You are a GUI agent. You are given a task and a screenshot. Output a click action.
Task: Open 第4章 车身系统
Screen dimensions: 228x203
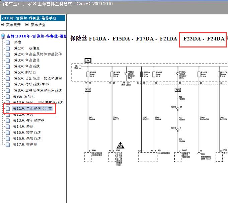pyautogui.click(x=27, y=66)
